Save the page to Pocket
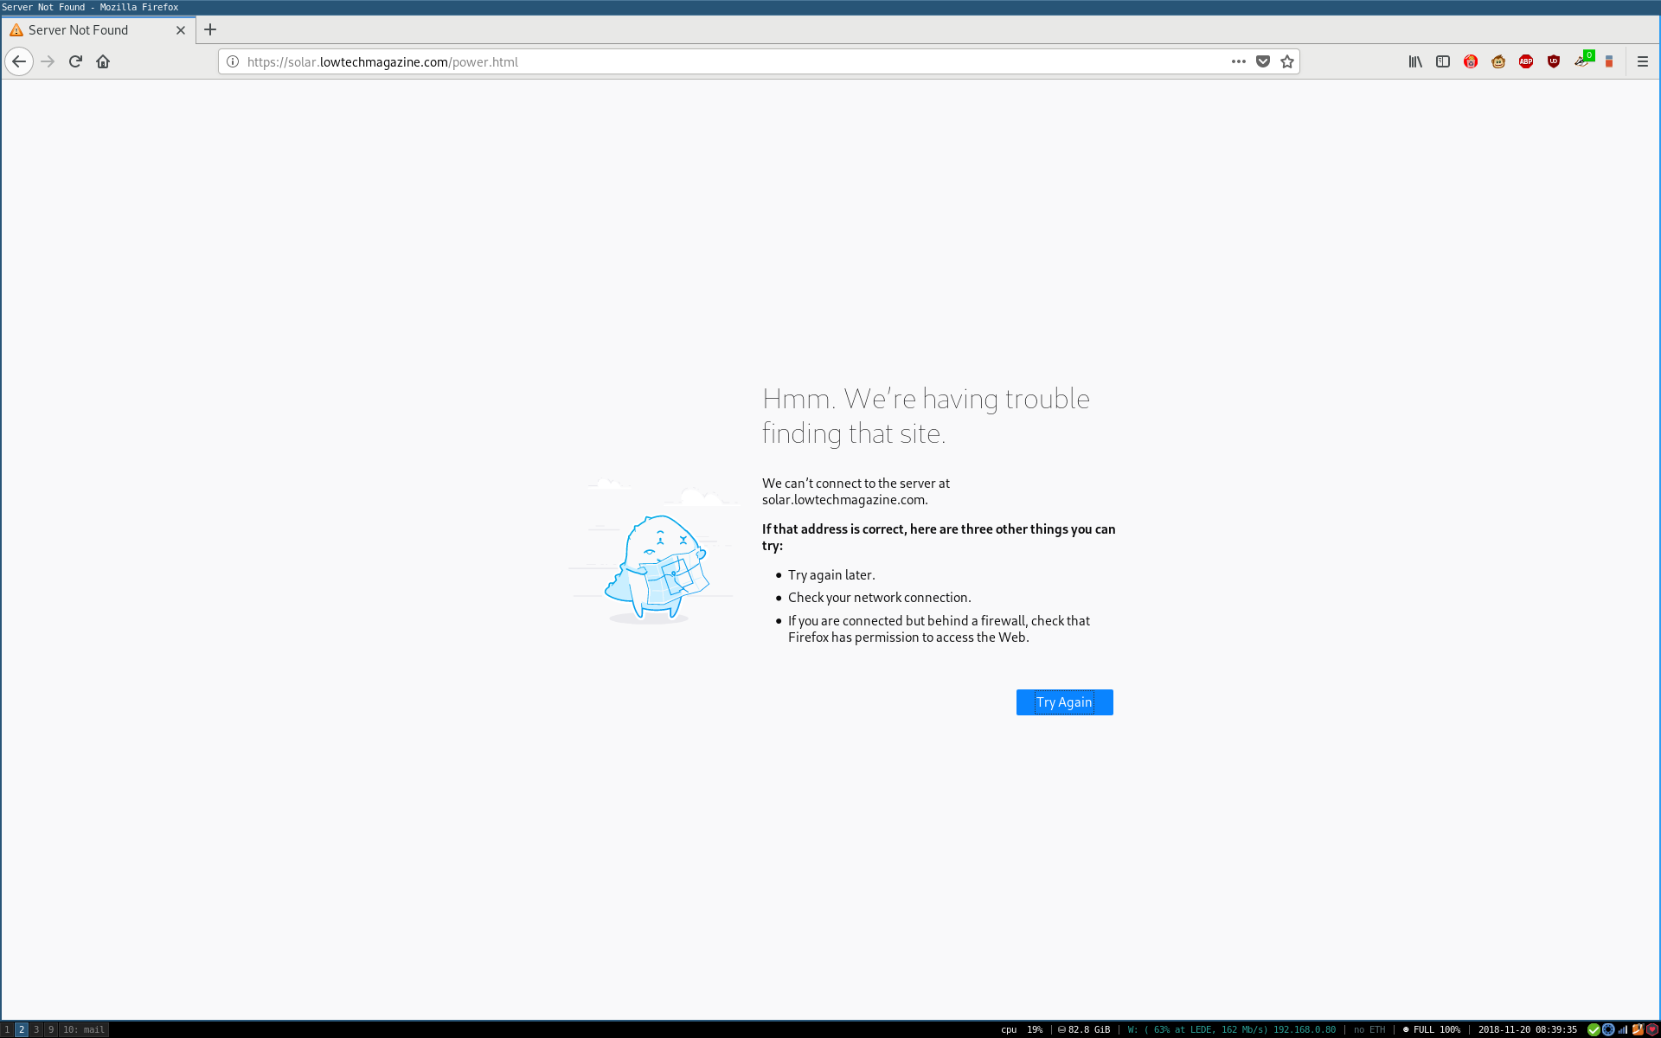This screenshot has width=1661, height=1038. coord(1263,61)
